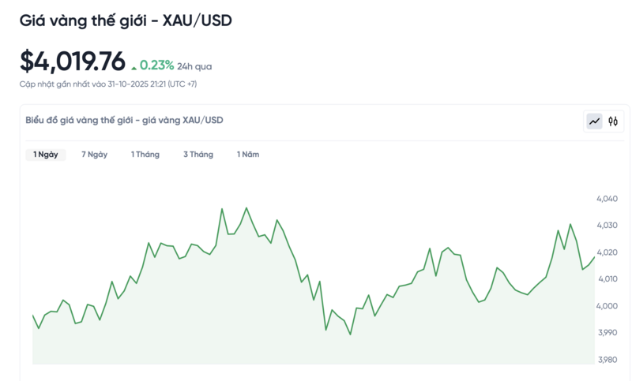
Task: Click the $4,019.76 gold price
Action: pyautogui.click(x=73, y=61)
